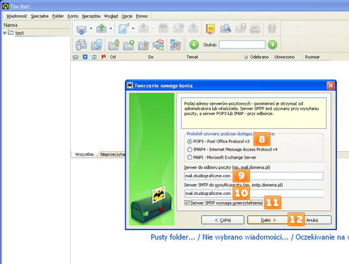349x264 pixels.
Task: Click the print toolbar icon
Action: 255,29
